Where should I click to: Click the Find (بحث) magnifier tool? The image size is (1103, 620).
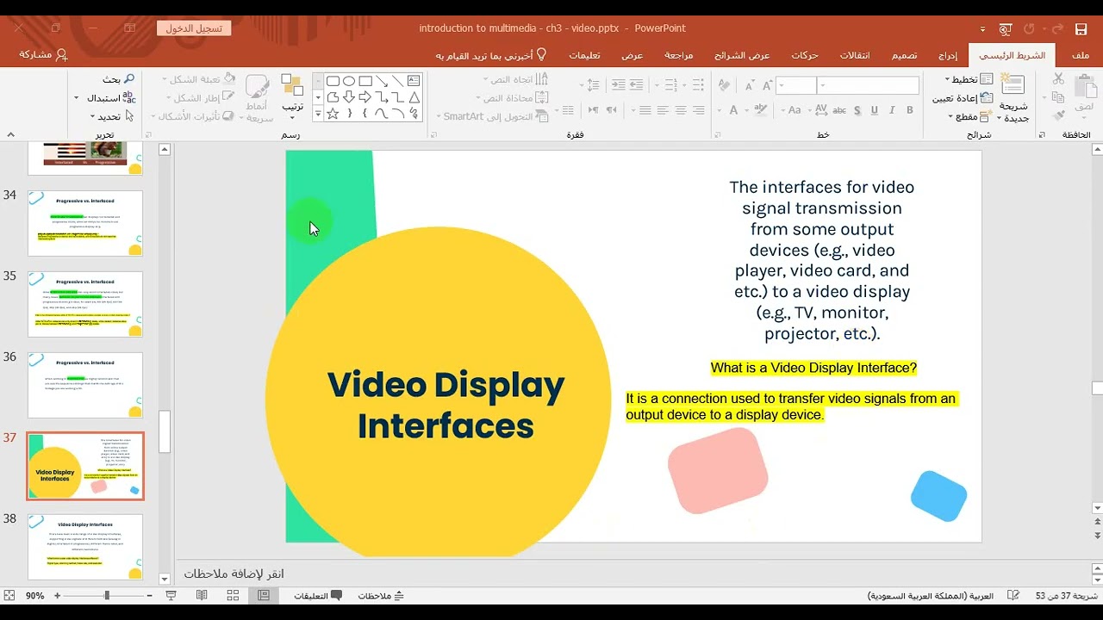[x=118, y=79]
